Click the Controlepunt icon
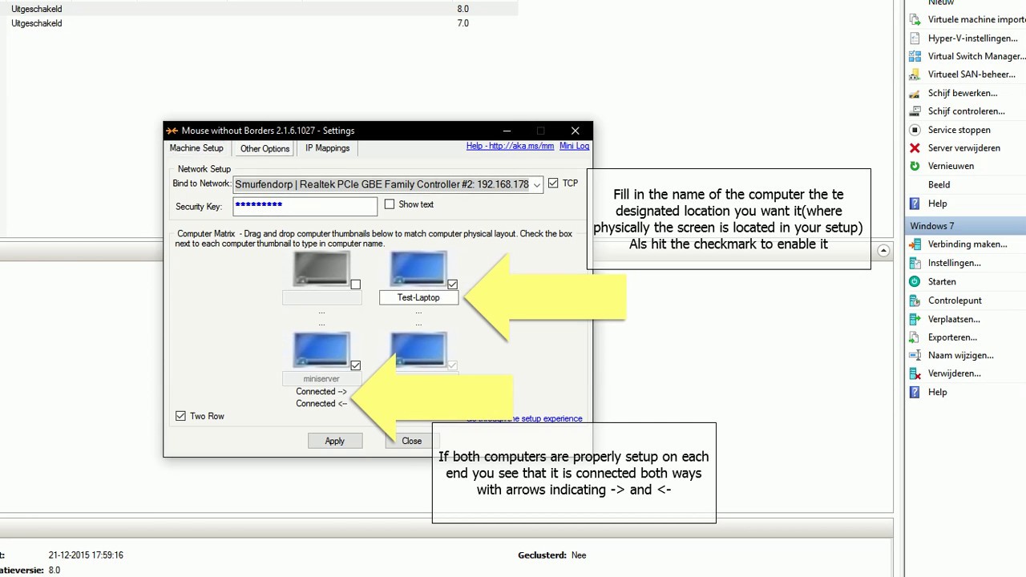1026x577 pixels. (x=915, y=301)
